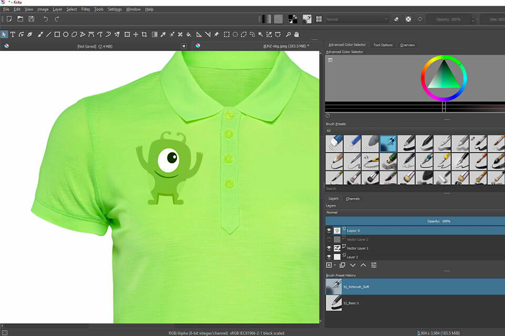Adjust the layer Opacity slider
Viewport: 505px width, 336px height.
click(415, 221)
